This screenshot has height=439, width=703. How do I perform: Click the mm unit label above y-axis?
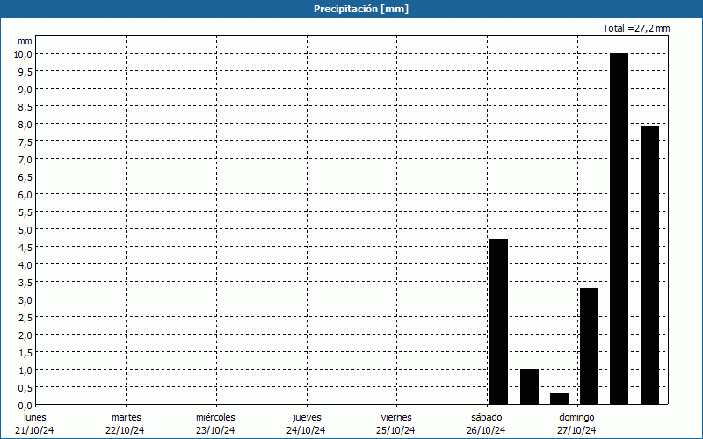click(x=25, y=40)
